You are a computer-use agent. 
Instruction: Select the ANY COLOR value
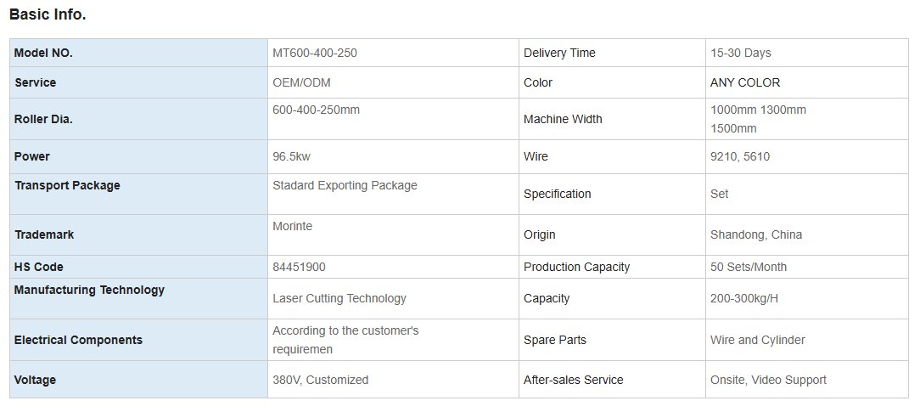pos(744,82)
